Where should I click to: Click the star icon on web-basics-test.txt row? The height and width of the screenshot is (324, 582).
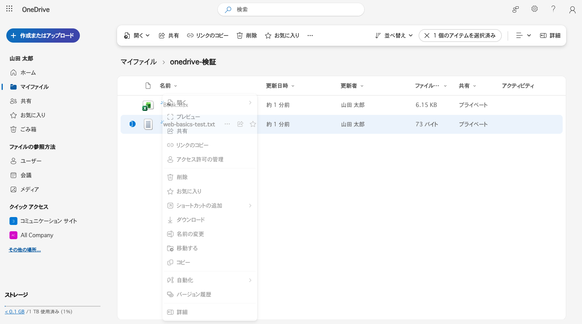(253, 124)
